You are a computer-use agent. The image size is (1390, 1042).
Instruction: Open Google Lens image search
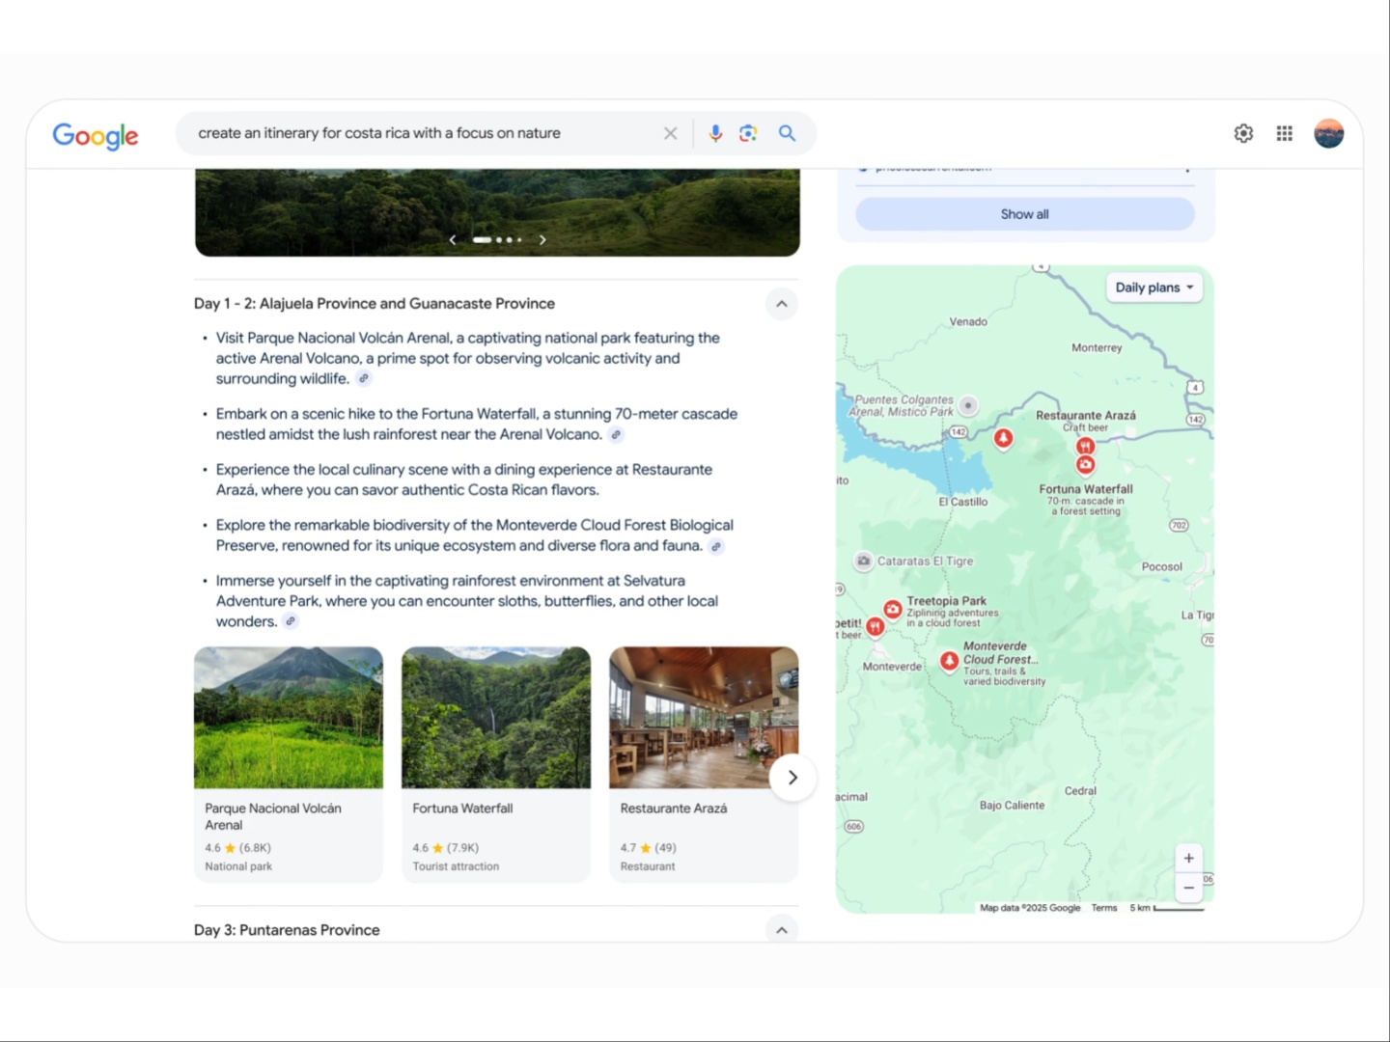[x=748, y=133]
